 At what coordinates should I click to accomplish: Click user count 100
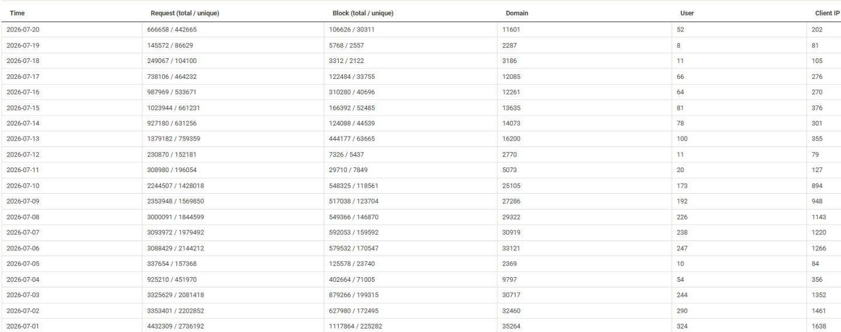pyautogui.click(x=682, y=139)
